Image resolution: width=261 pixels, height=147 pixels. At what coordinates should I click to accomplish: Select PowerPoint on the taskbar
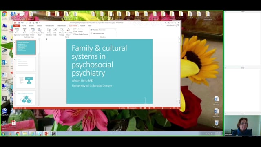[x=46, y=134]
